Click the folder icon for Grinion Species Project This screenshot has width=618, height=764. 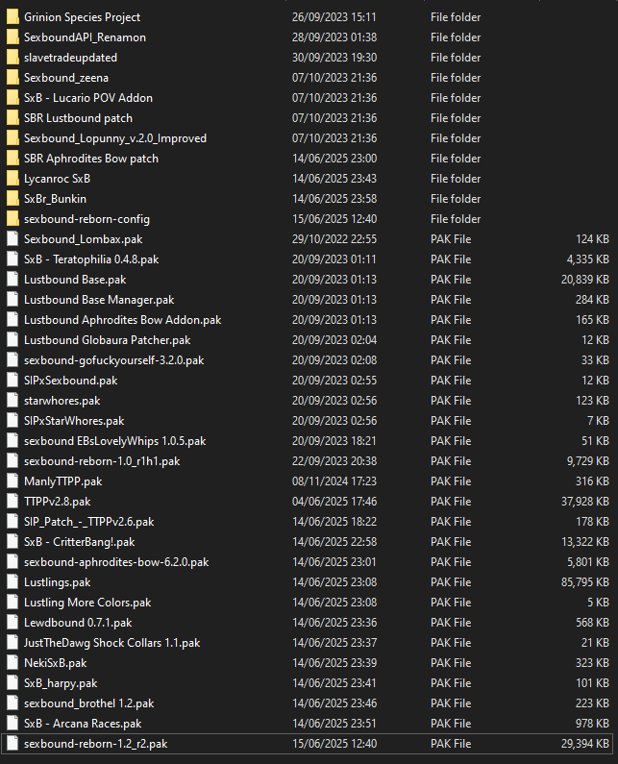12,17
